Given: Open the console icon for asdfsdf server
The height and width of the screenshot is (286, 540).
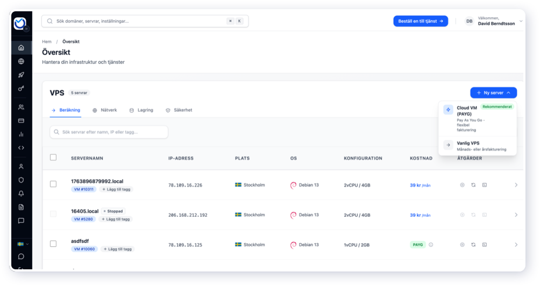Looking at the screenshot, I should pyautogui.click(x=485, y=245).
